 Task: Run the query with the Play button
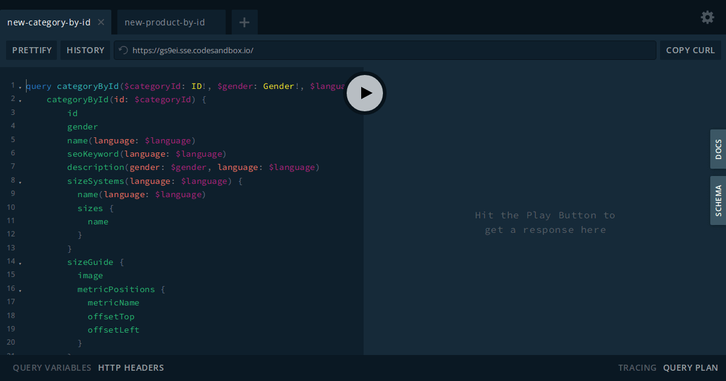click(364, 93)
